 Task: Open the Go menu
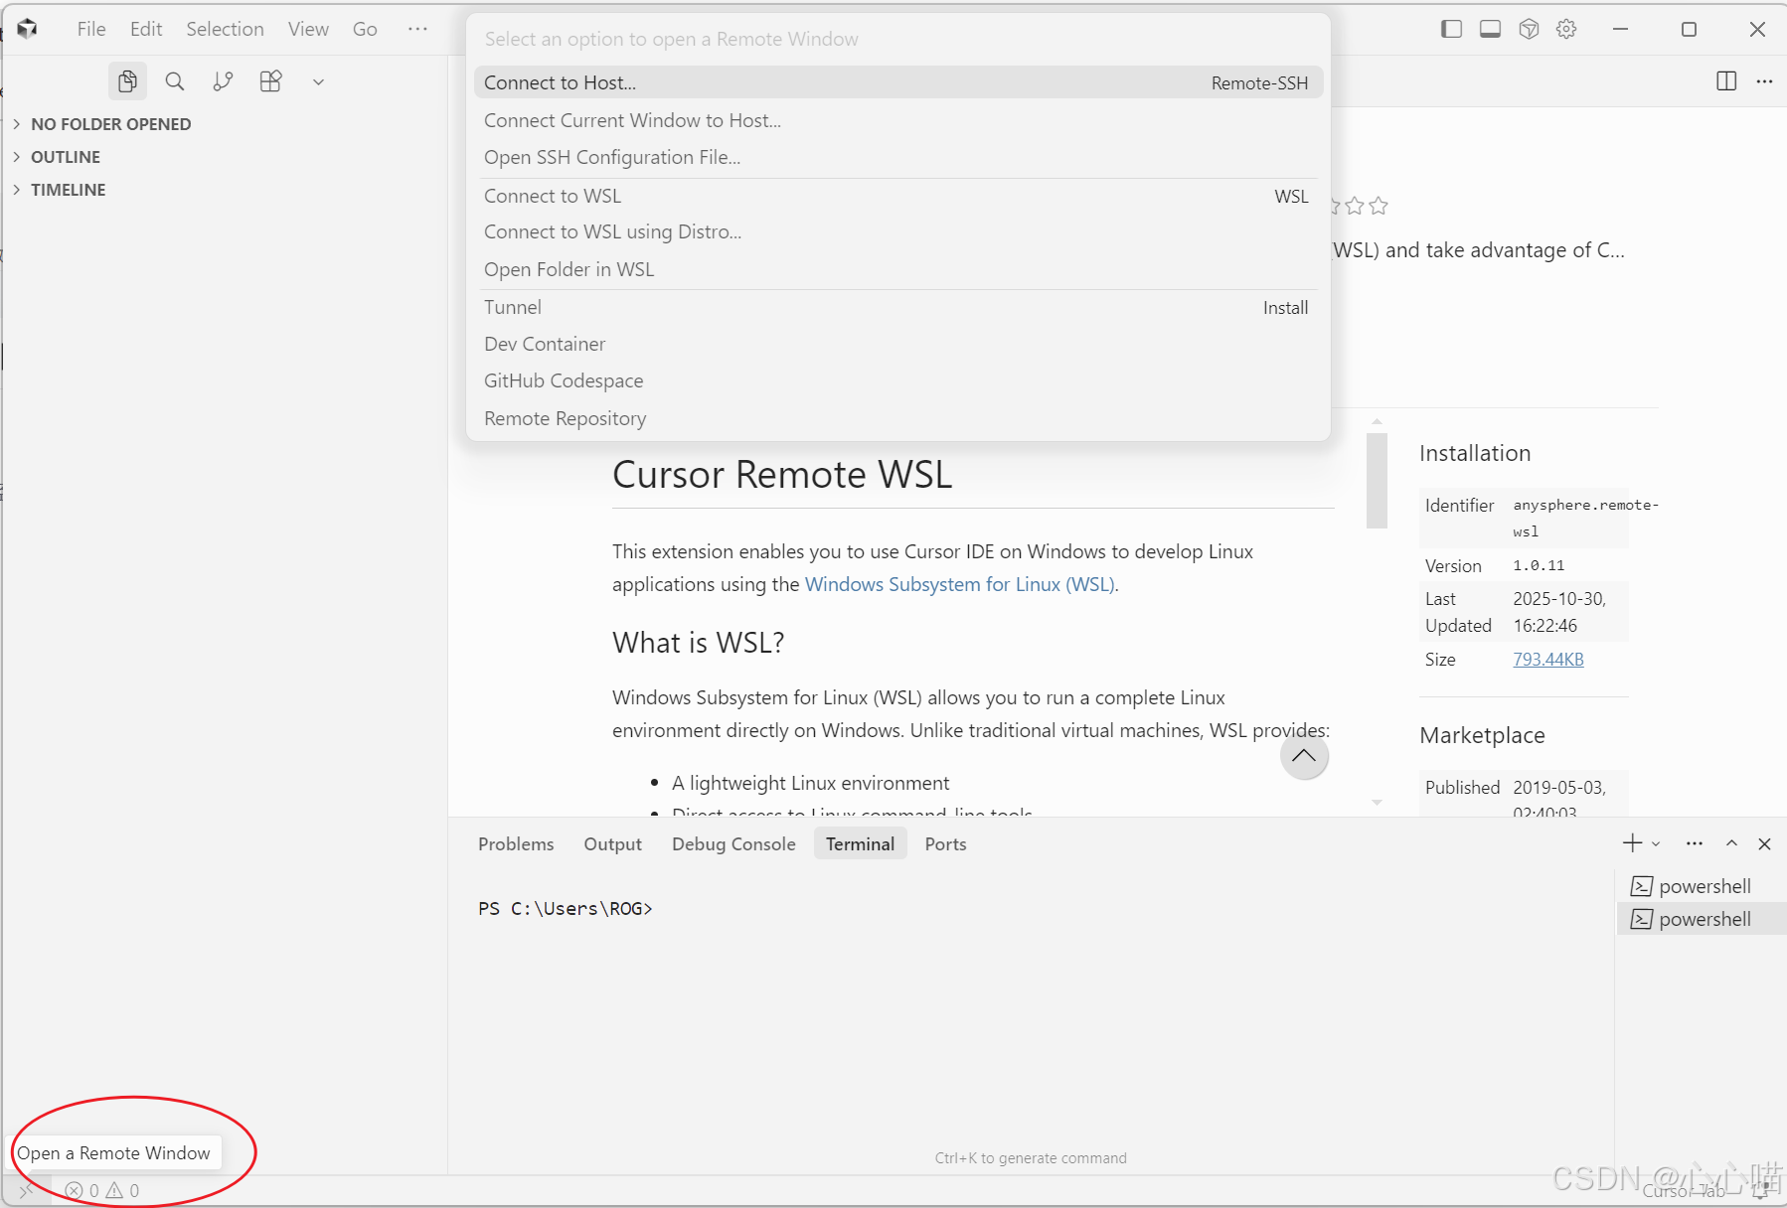[x=365, y=29]
